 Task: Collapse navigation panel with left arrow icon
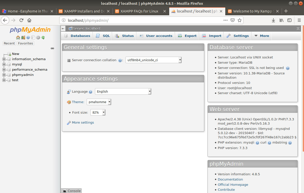(63, 28)
